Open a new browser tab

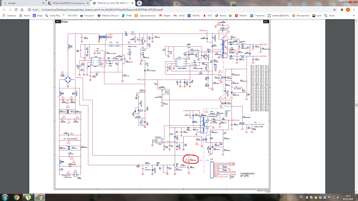pos(140,3)
